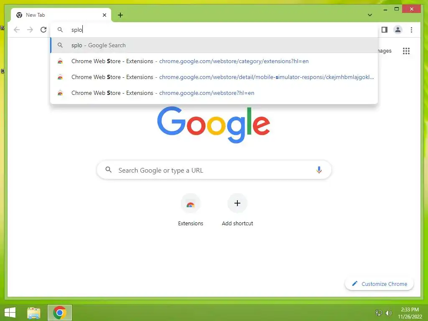Viewport: 428px width, 321px height.
Task: Reload the current page
Action: click(43, 30)
